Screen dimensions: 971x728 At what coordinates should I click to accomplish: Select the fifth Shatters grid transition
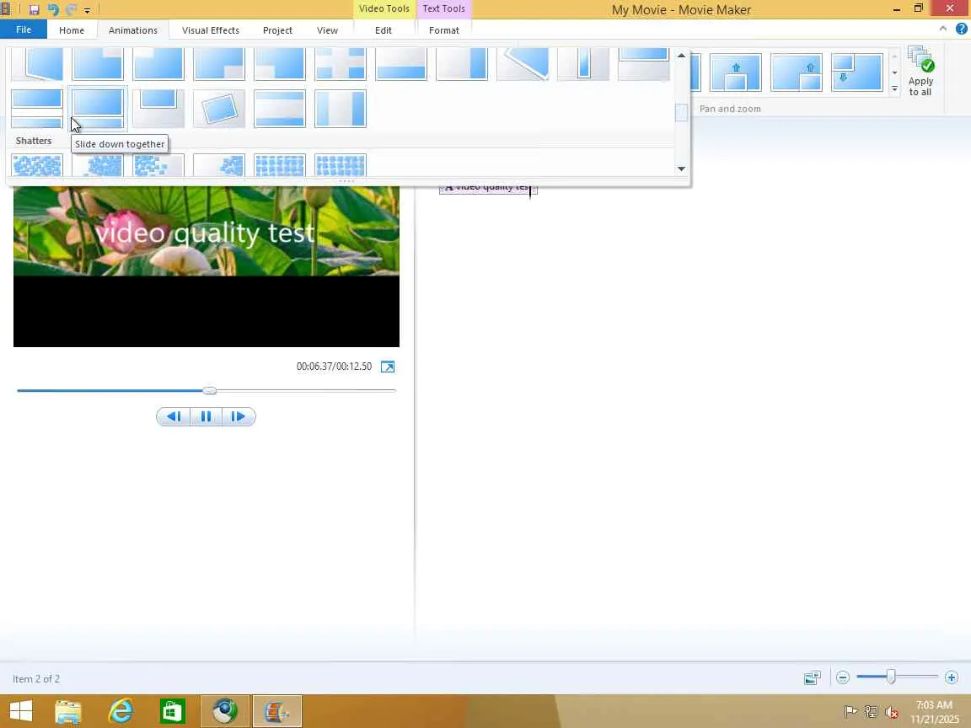(x=280, y=165)
